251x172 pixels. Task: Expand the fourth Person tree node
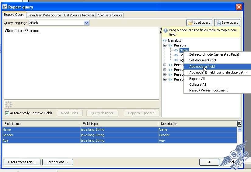tap(165, 74)
